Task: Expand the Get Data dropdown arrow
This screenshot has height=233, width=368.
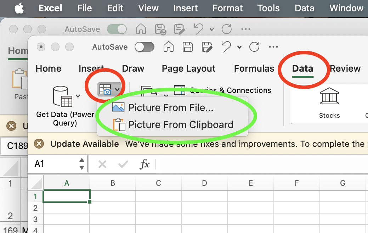Action: (78, 96)
